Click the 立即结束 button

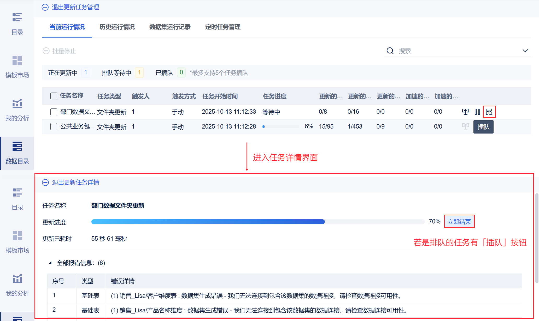pos(459,222)
